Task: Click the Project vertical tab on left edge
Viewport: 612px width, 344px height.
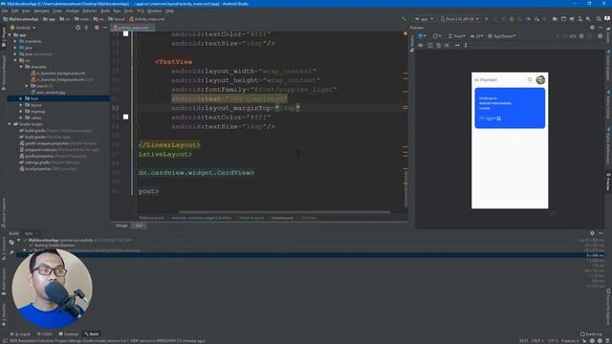Action: [x=4, y=37]
